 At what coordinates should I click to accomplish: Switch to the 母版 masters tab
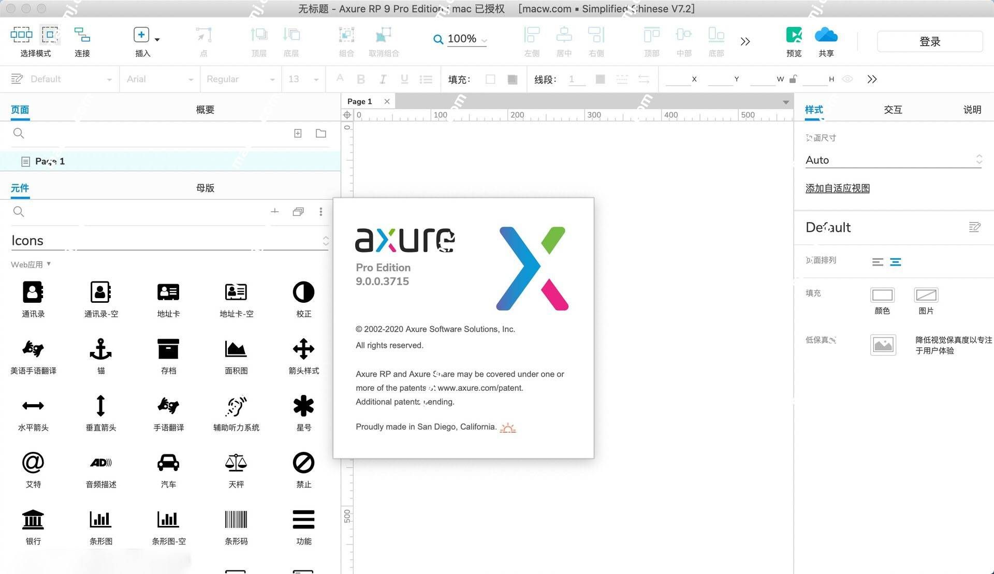coord(205,188)
